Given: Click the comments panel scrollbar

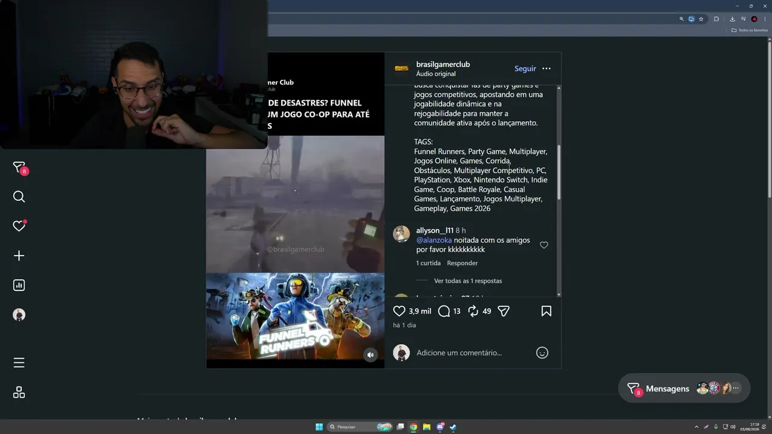Looking at the screenshot, I should click(558, 172).
